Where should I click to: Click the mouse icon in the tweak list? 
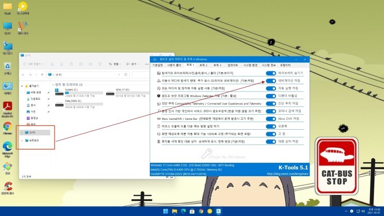click(159, 127)
